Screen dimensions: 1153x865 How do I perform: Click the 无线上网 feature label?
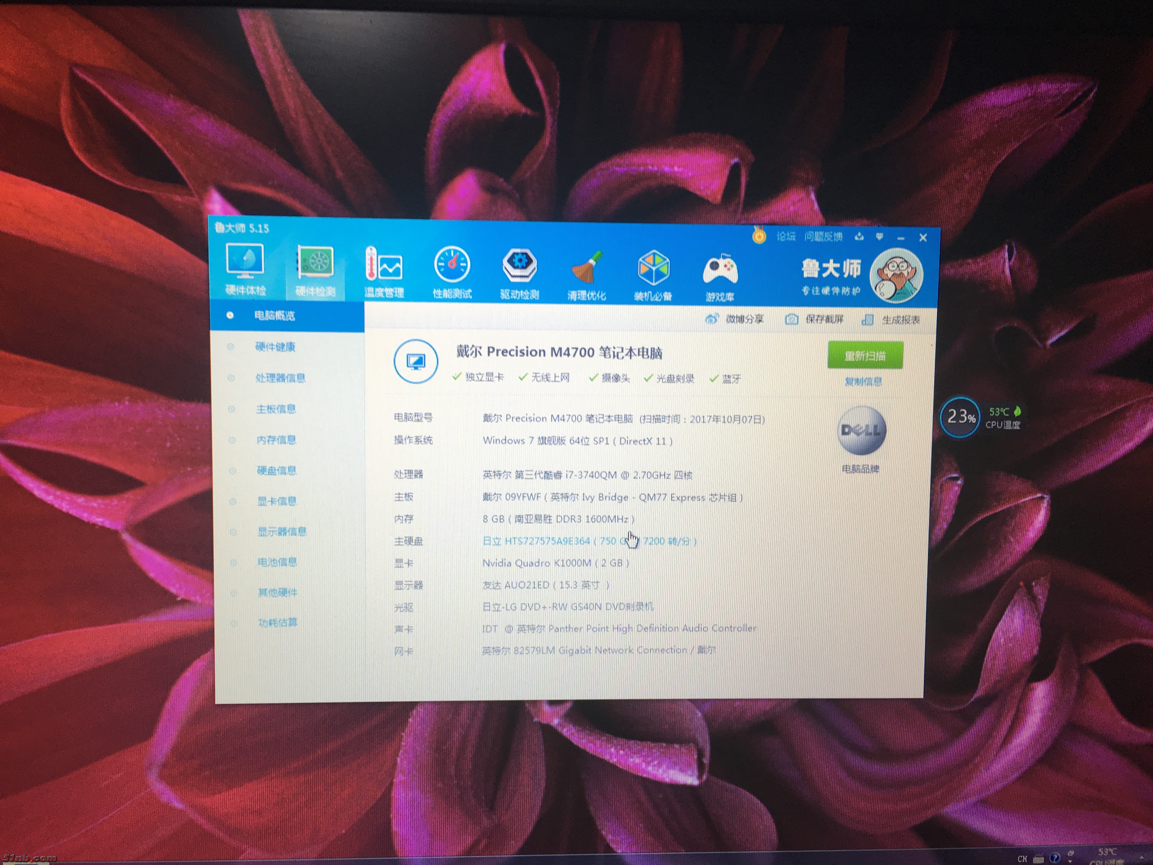[x=545, y=378]
